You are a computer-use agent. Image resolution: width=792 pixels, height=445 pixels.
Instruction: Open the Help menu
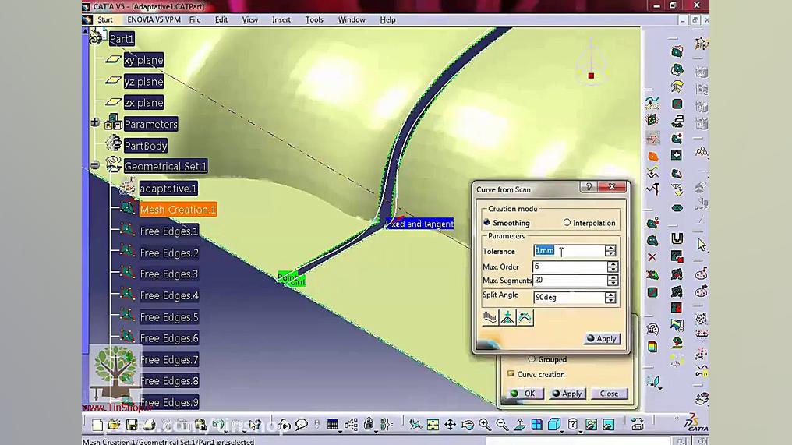click(x=387, y=19)
